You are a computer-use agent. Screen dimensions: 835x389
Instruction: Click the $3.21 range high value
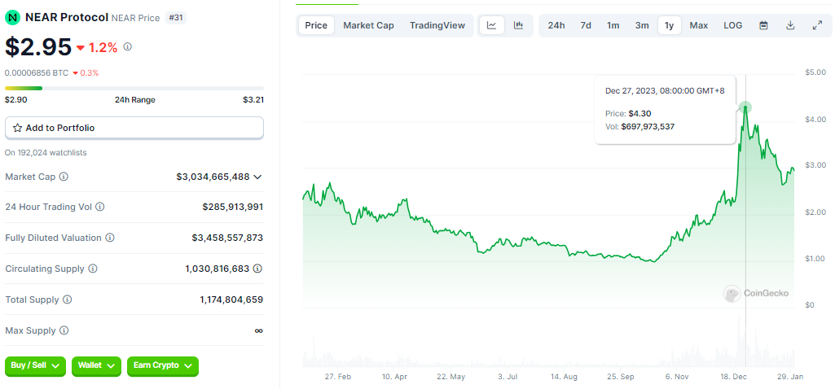click(x=253, y=99)
